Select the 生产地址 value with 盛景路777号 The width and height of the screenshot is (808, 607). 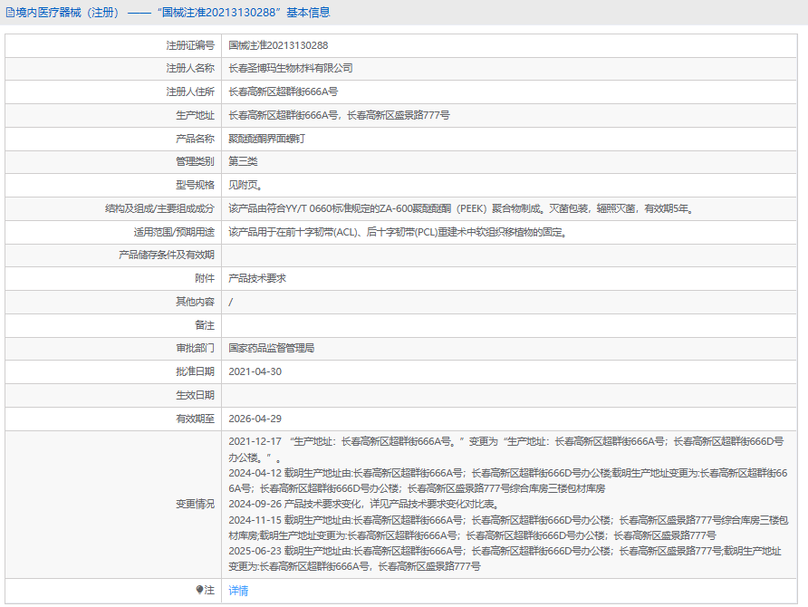[x=339, y=115]
